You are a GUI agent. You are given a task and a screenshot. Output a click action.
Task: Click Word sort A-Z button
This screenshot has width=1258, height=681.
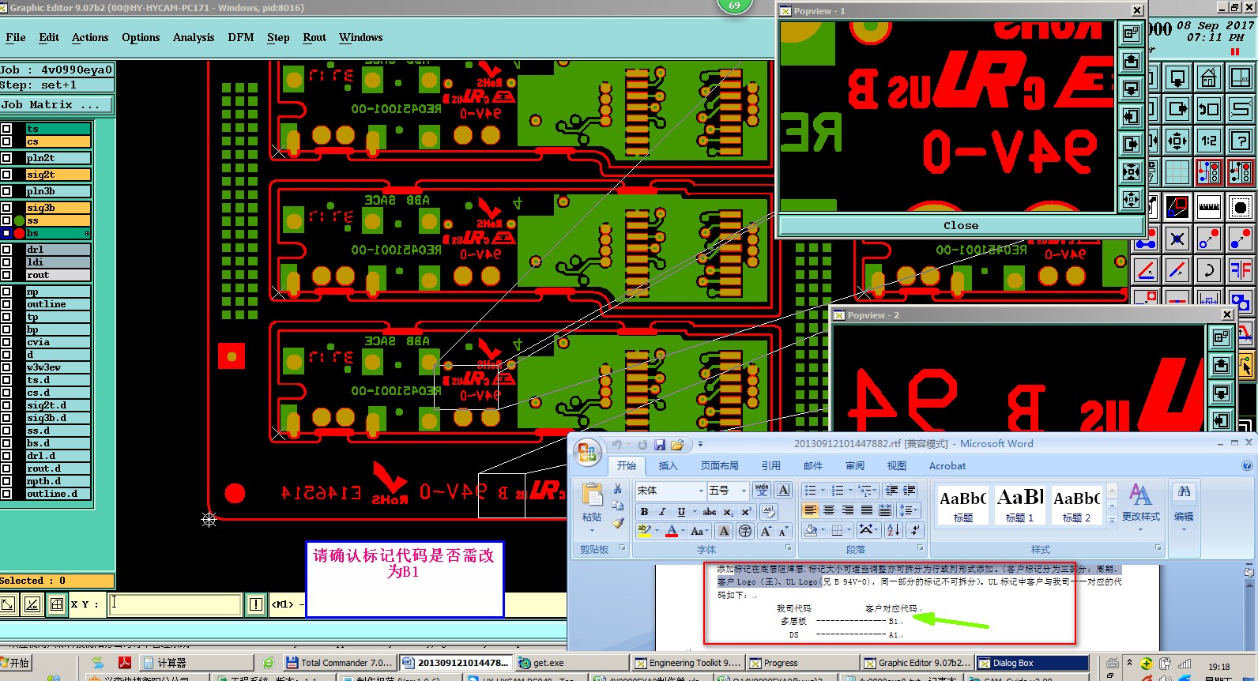895,530
